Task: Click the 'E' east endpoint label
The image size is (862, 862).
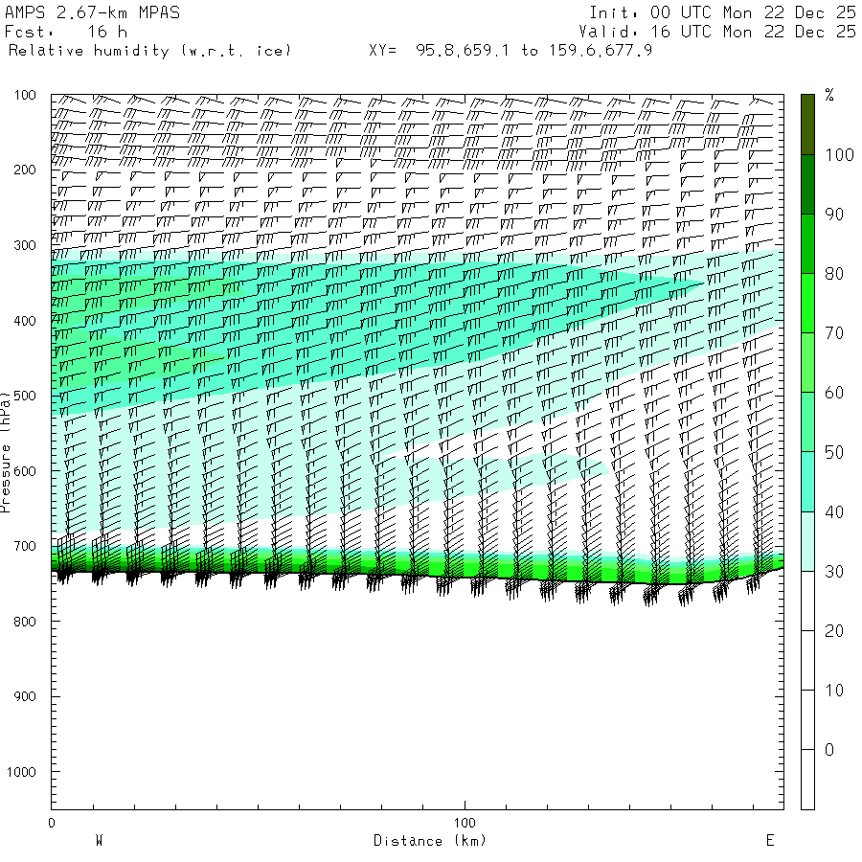Action: [770, 841]
